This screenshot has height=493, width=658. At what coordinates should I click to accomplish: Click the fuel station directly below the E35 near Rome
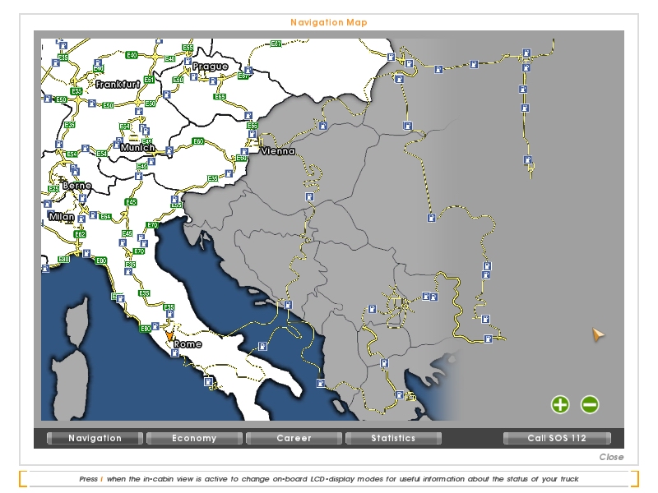170,314
